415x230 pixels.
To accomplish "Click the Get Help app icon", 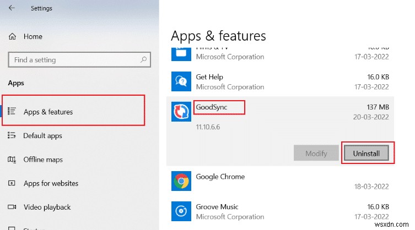I will (x=181, y=81).
